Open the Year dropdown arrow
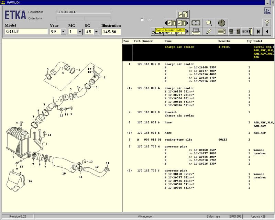Screen dimensions: 275x220 [x=63, y=32]
